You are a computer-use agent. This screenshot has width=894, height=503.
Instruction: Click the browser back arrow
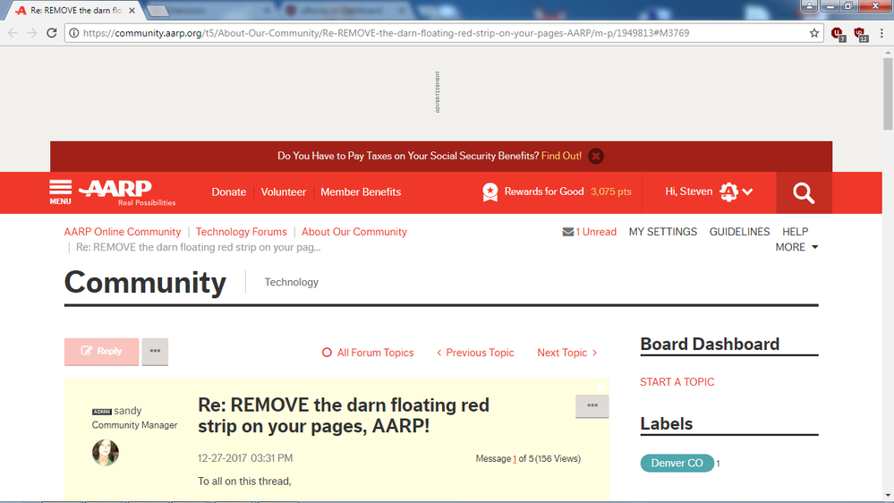pyautogui.click(x=13, y=33)
